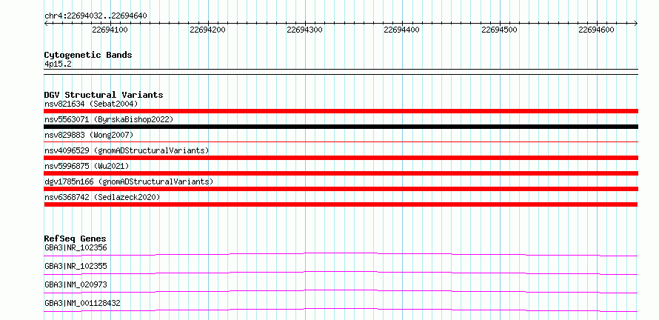Open variant nsv4096529 (gnomADStructuralVariants) label
Screen dimensions: 659x320
[x=127, y=150]
